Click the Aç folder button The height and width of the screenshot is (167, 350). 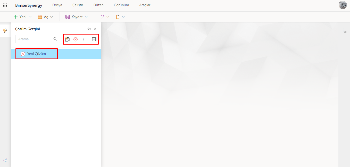click(43, 17)
